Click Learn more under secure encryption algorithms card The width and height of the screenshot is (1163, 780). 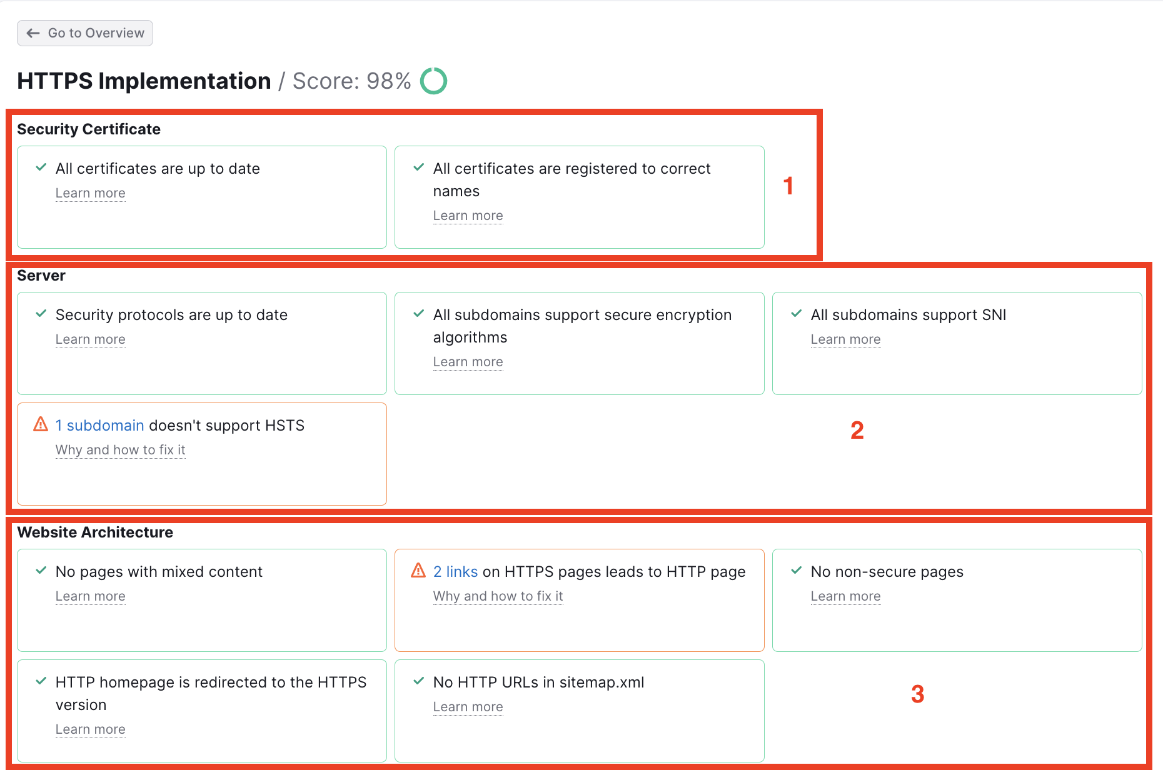468,361
